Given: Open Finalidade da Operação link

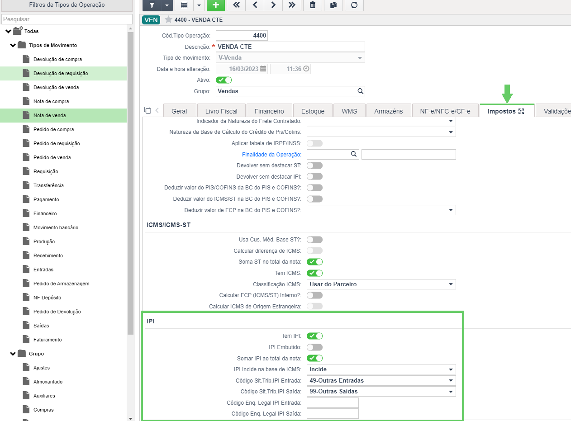Looking at the screenshot, I should click(x=271, y=155).
